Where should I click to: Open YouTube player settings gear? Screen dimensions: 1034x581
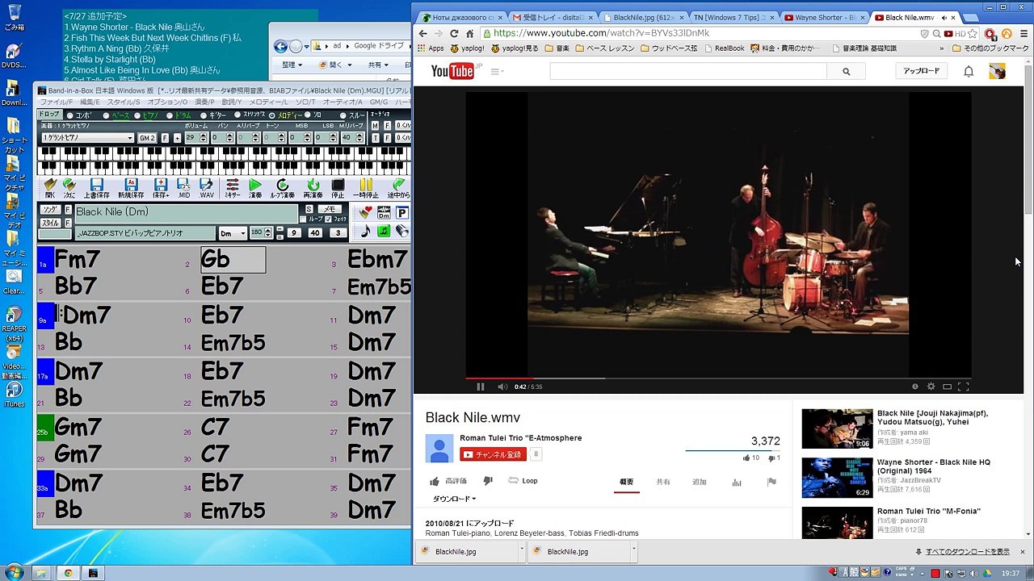(x=931, y=387)
